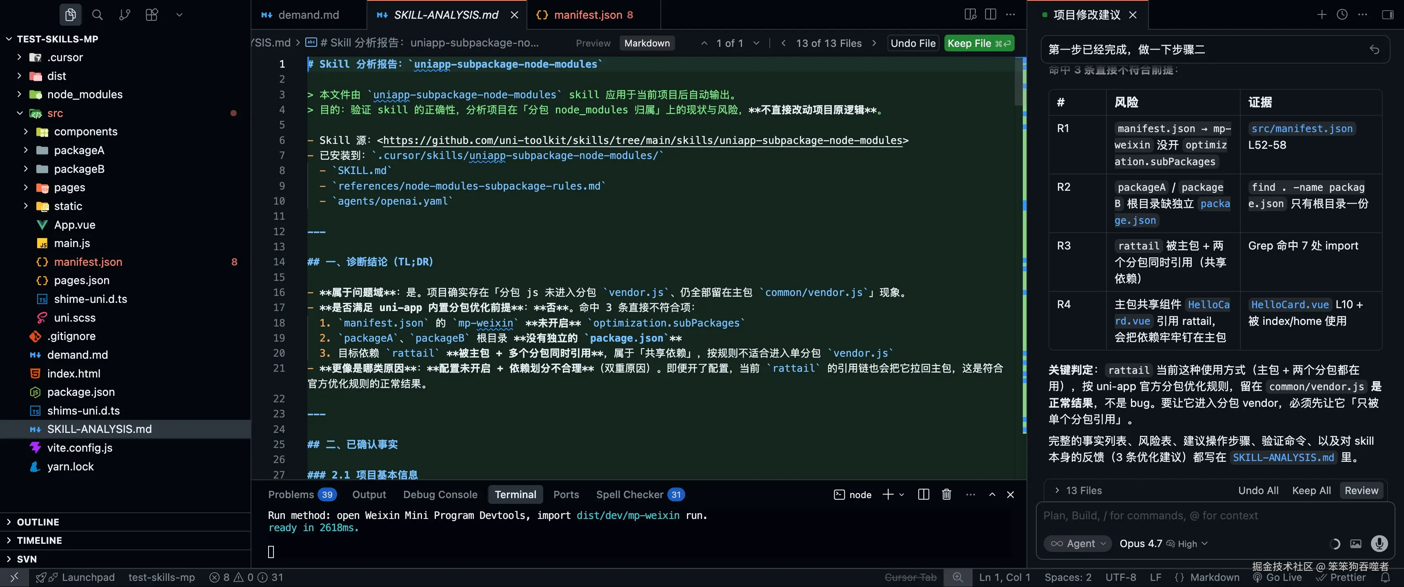
Task: Open the Source Control icon
Action: (124, 15)
